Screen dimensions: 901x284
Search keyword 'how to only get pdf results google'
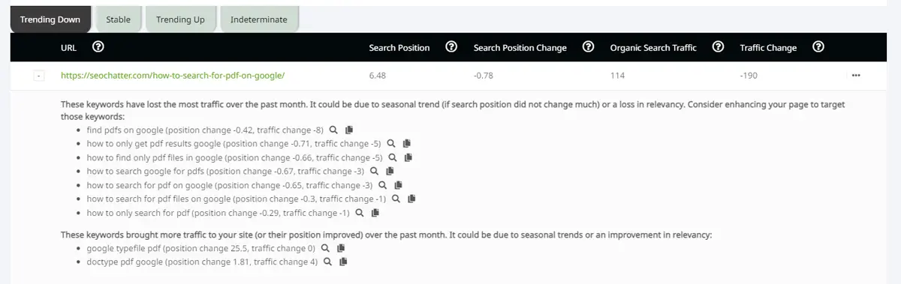pyautogui.click(x=391, y=143)
